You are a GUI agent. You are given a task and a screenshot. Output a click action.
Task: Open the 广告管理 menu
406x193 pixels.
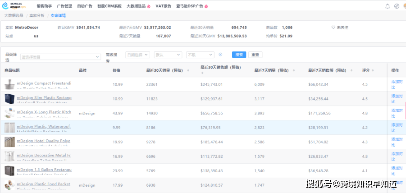click(64, 6)
